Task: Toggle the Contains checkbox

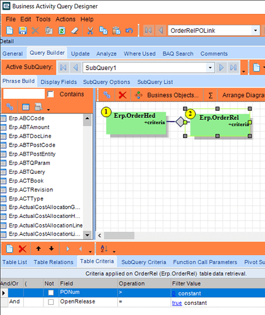Action: click(50, 94)
